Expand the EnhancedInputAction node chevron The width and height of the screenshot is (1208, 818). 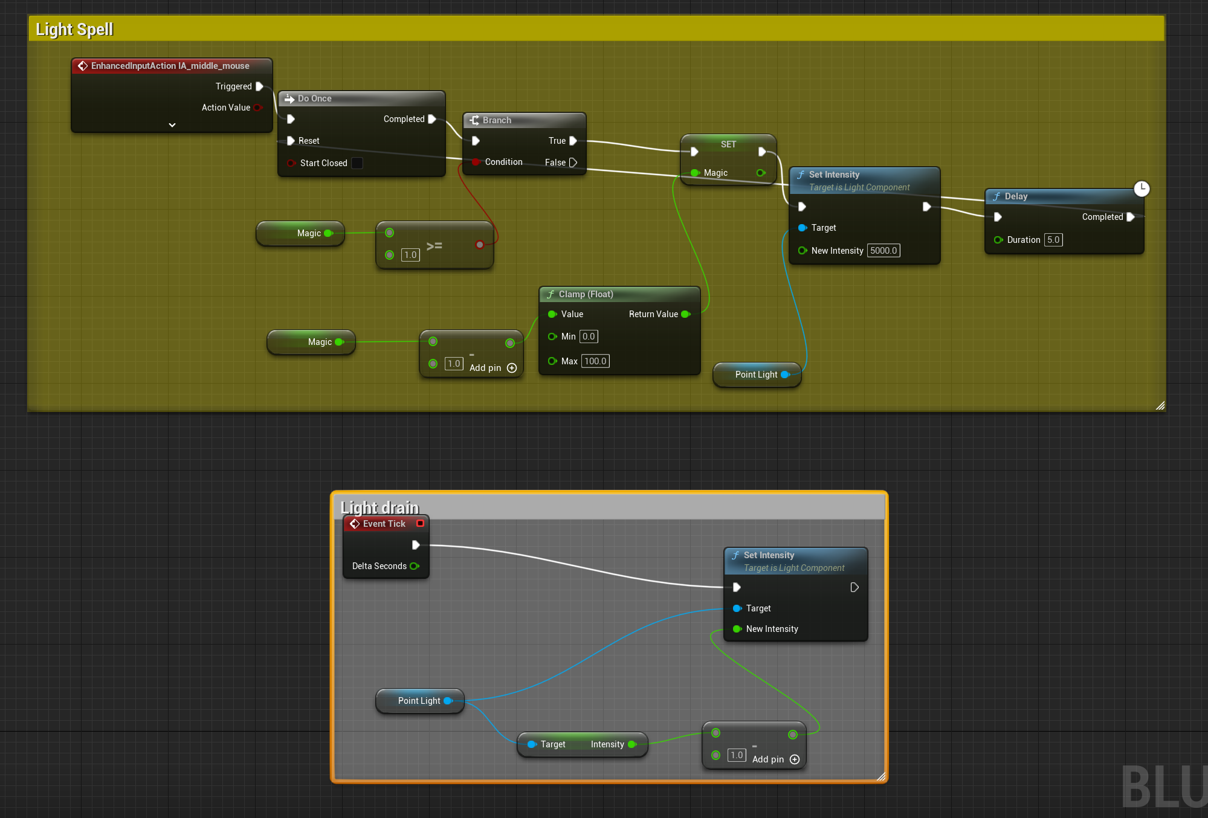pyautogui.click(x=172, y=125)
